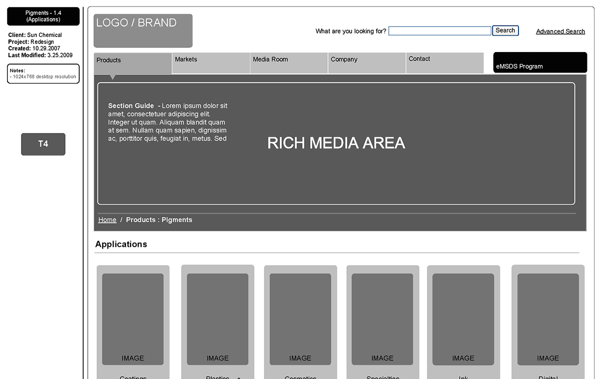Click the Pigments - 1.4 title box

[x=43, y=16]
